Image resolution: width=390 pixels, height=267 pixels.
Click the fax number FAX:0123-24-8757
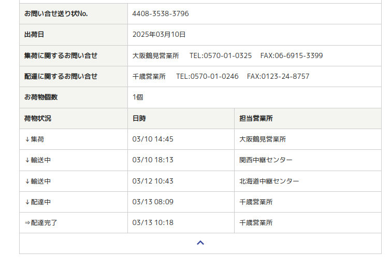[x=278, y=76]
